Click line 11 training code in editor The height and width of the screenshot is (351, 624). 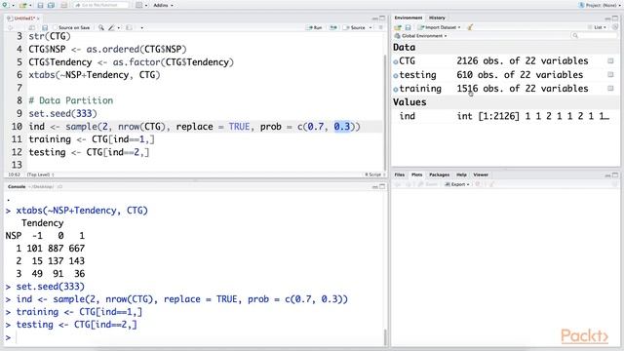tap(92, 139)
